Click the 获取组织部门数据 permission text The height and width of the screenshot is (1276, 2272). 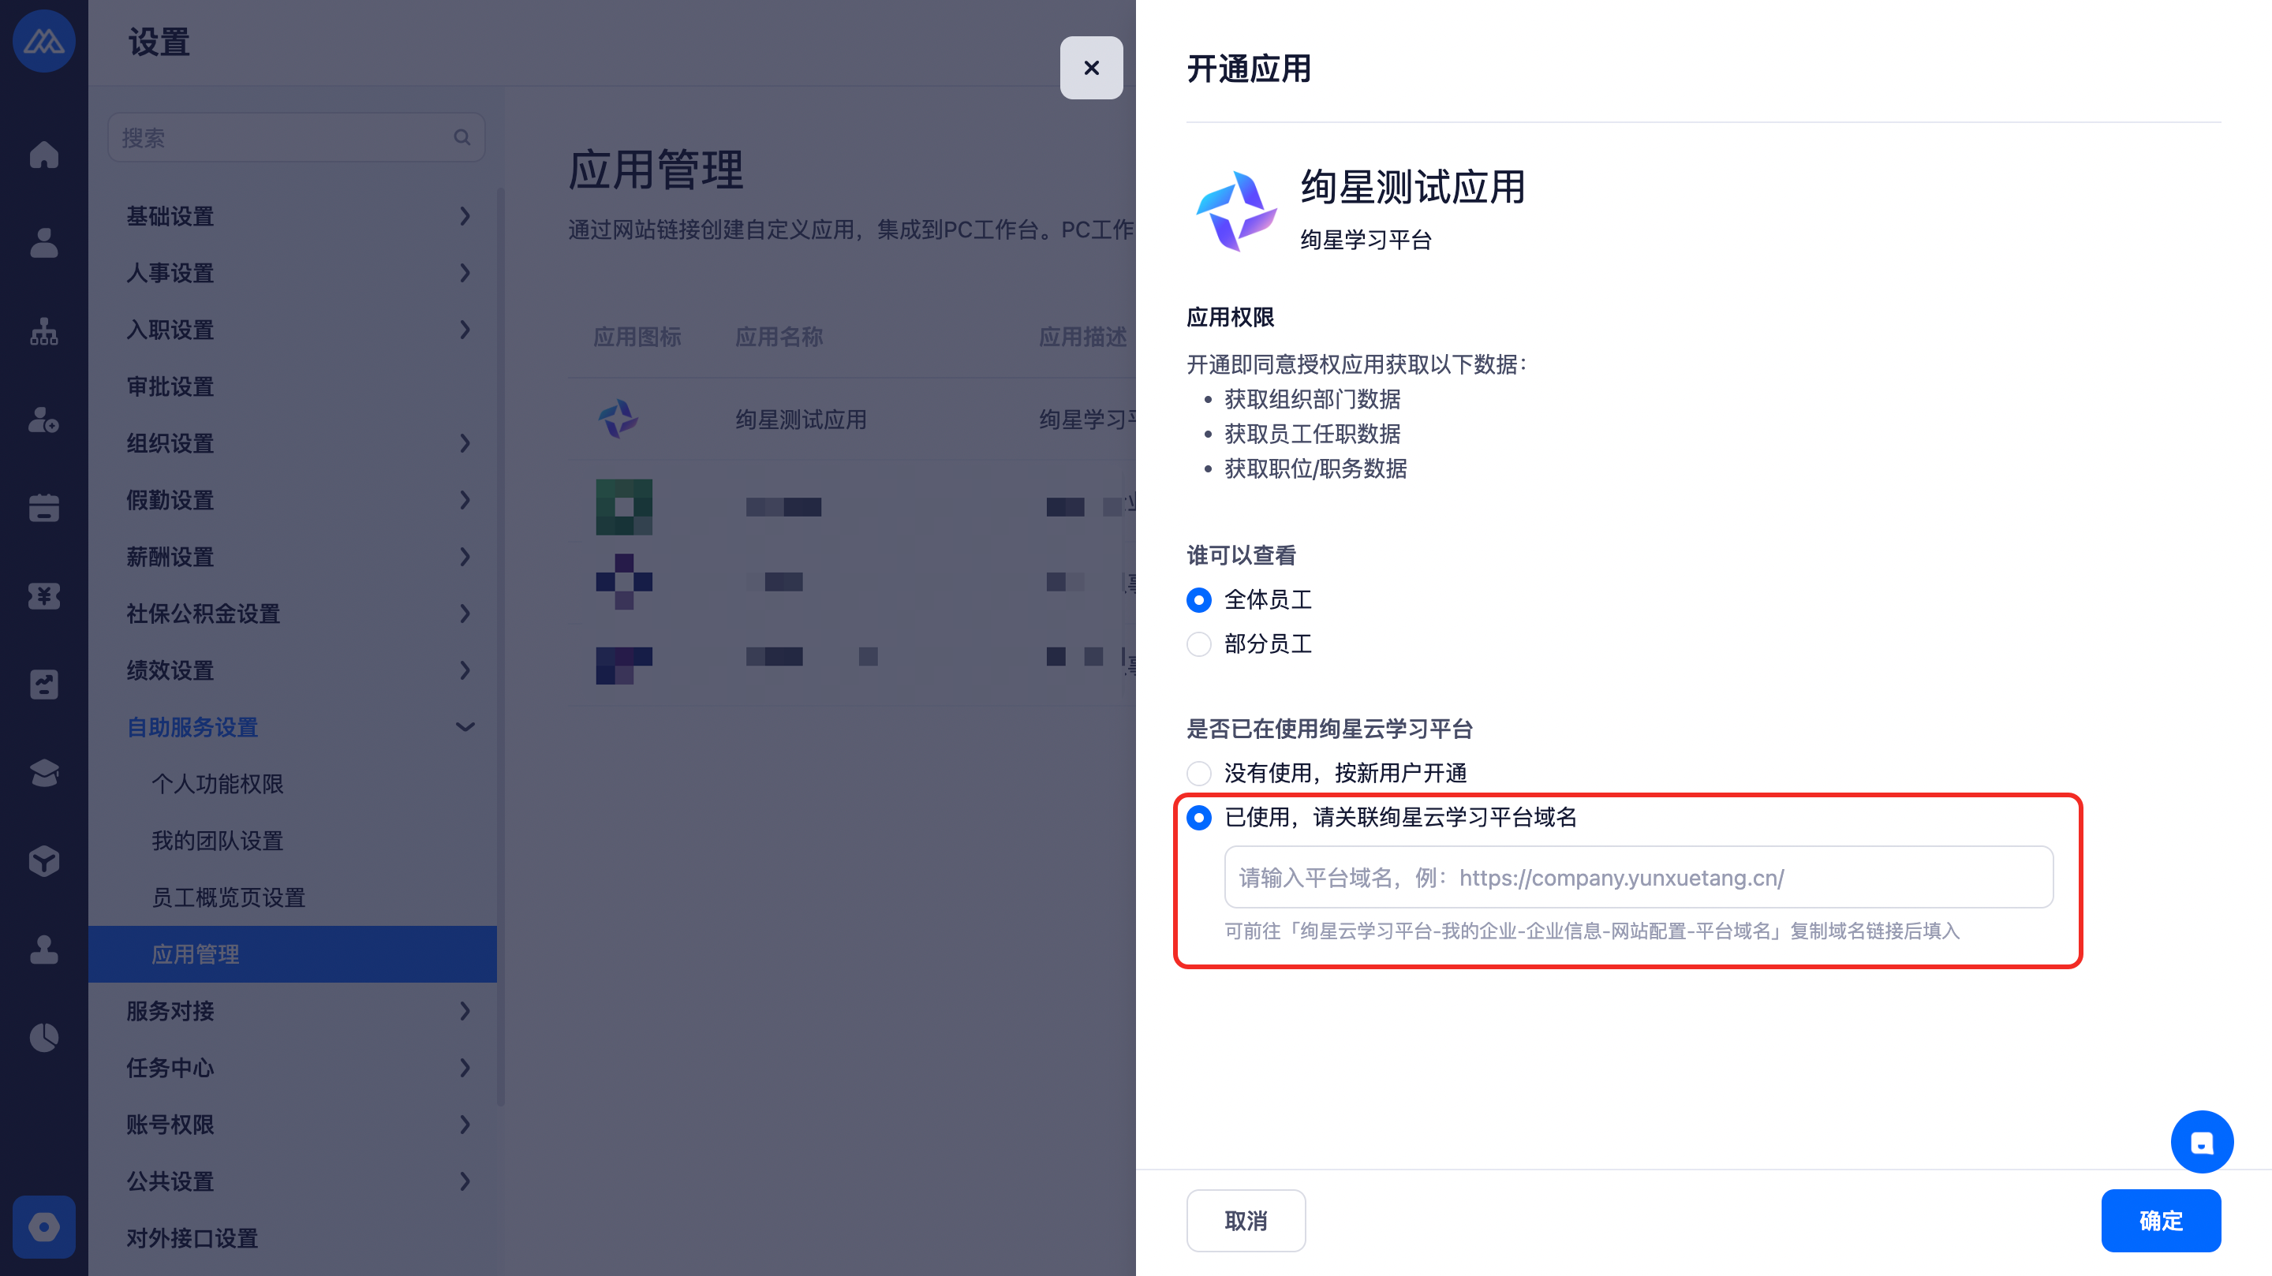click(1313, 400)
